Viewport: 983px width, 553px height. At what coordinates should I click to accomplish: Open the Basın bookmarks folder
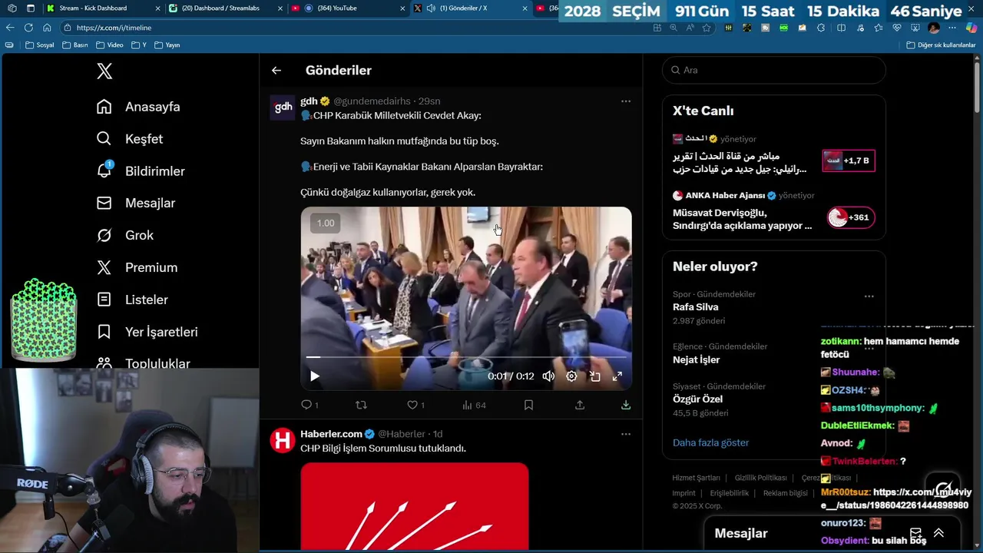(75, 45)
